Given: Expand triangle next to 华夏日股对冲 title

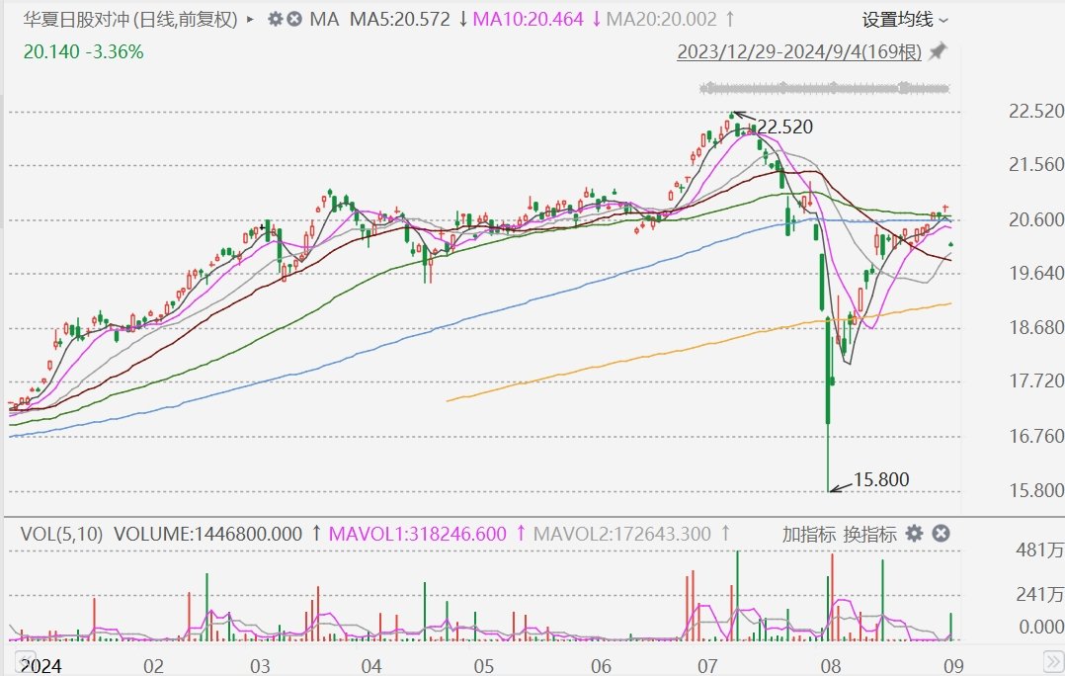Looking at the screenshot, I should coord(249,19).
